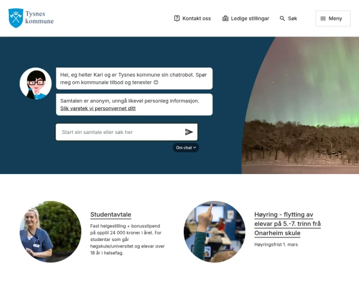Click the Tysnes kommune text logo
Image resolution: width=359 pixels, height=287 pixels.
(39, 17)
